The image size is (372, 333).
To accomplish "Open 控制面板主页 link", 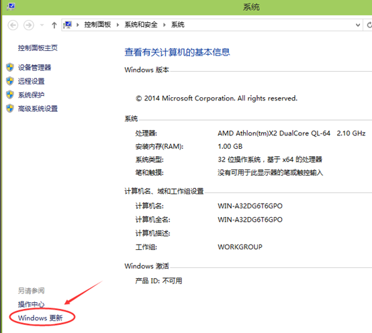I will coord(38,48).
